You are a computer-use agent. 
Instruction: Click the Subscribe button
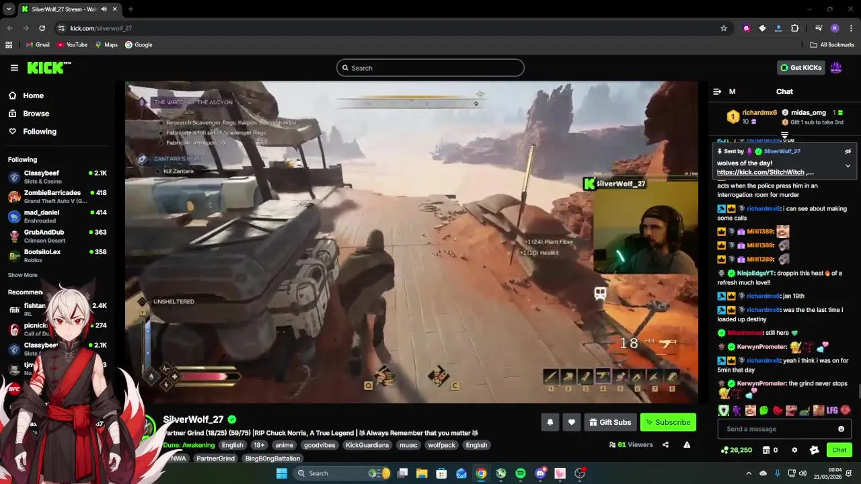point(668,422)
